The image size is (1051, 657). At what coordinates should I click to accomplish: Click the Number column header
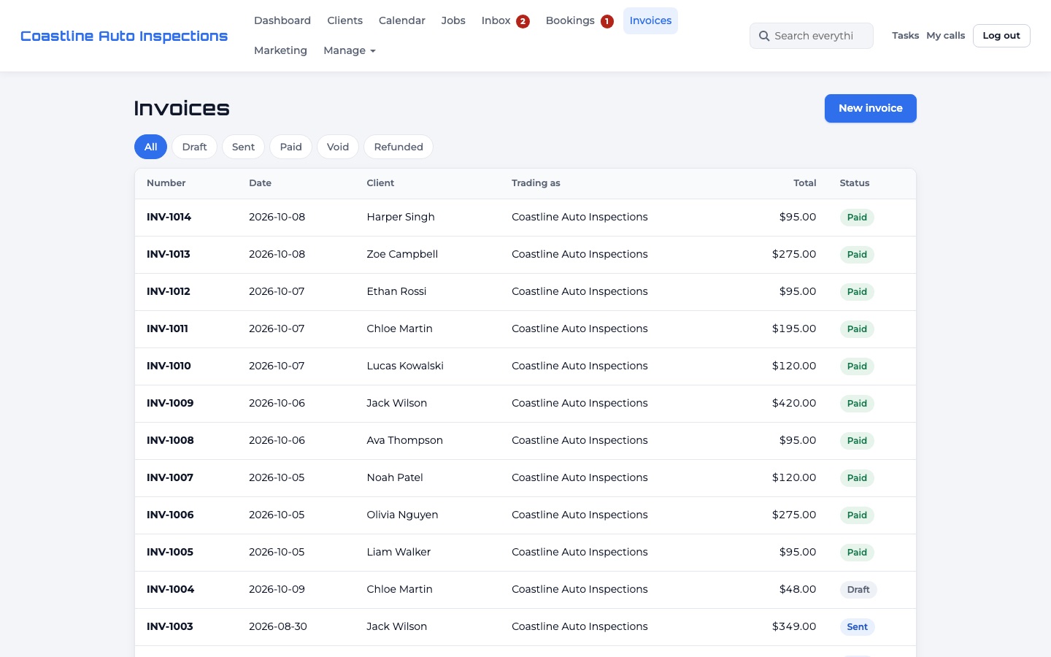coord(166,183)
